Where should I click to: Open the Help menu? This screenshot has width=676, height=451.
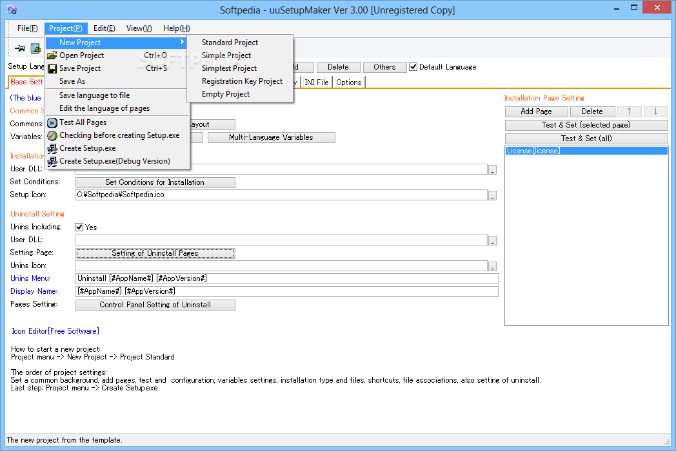point(176,28)
